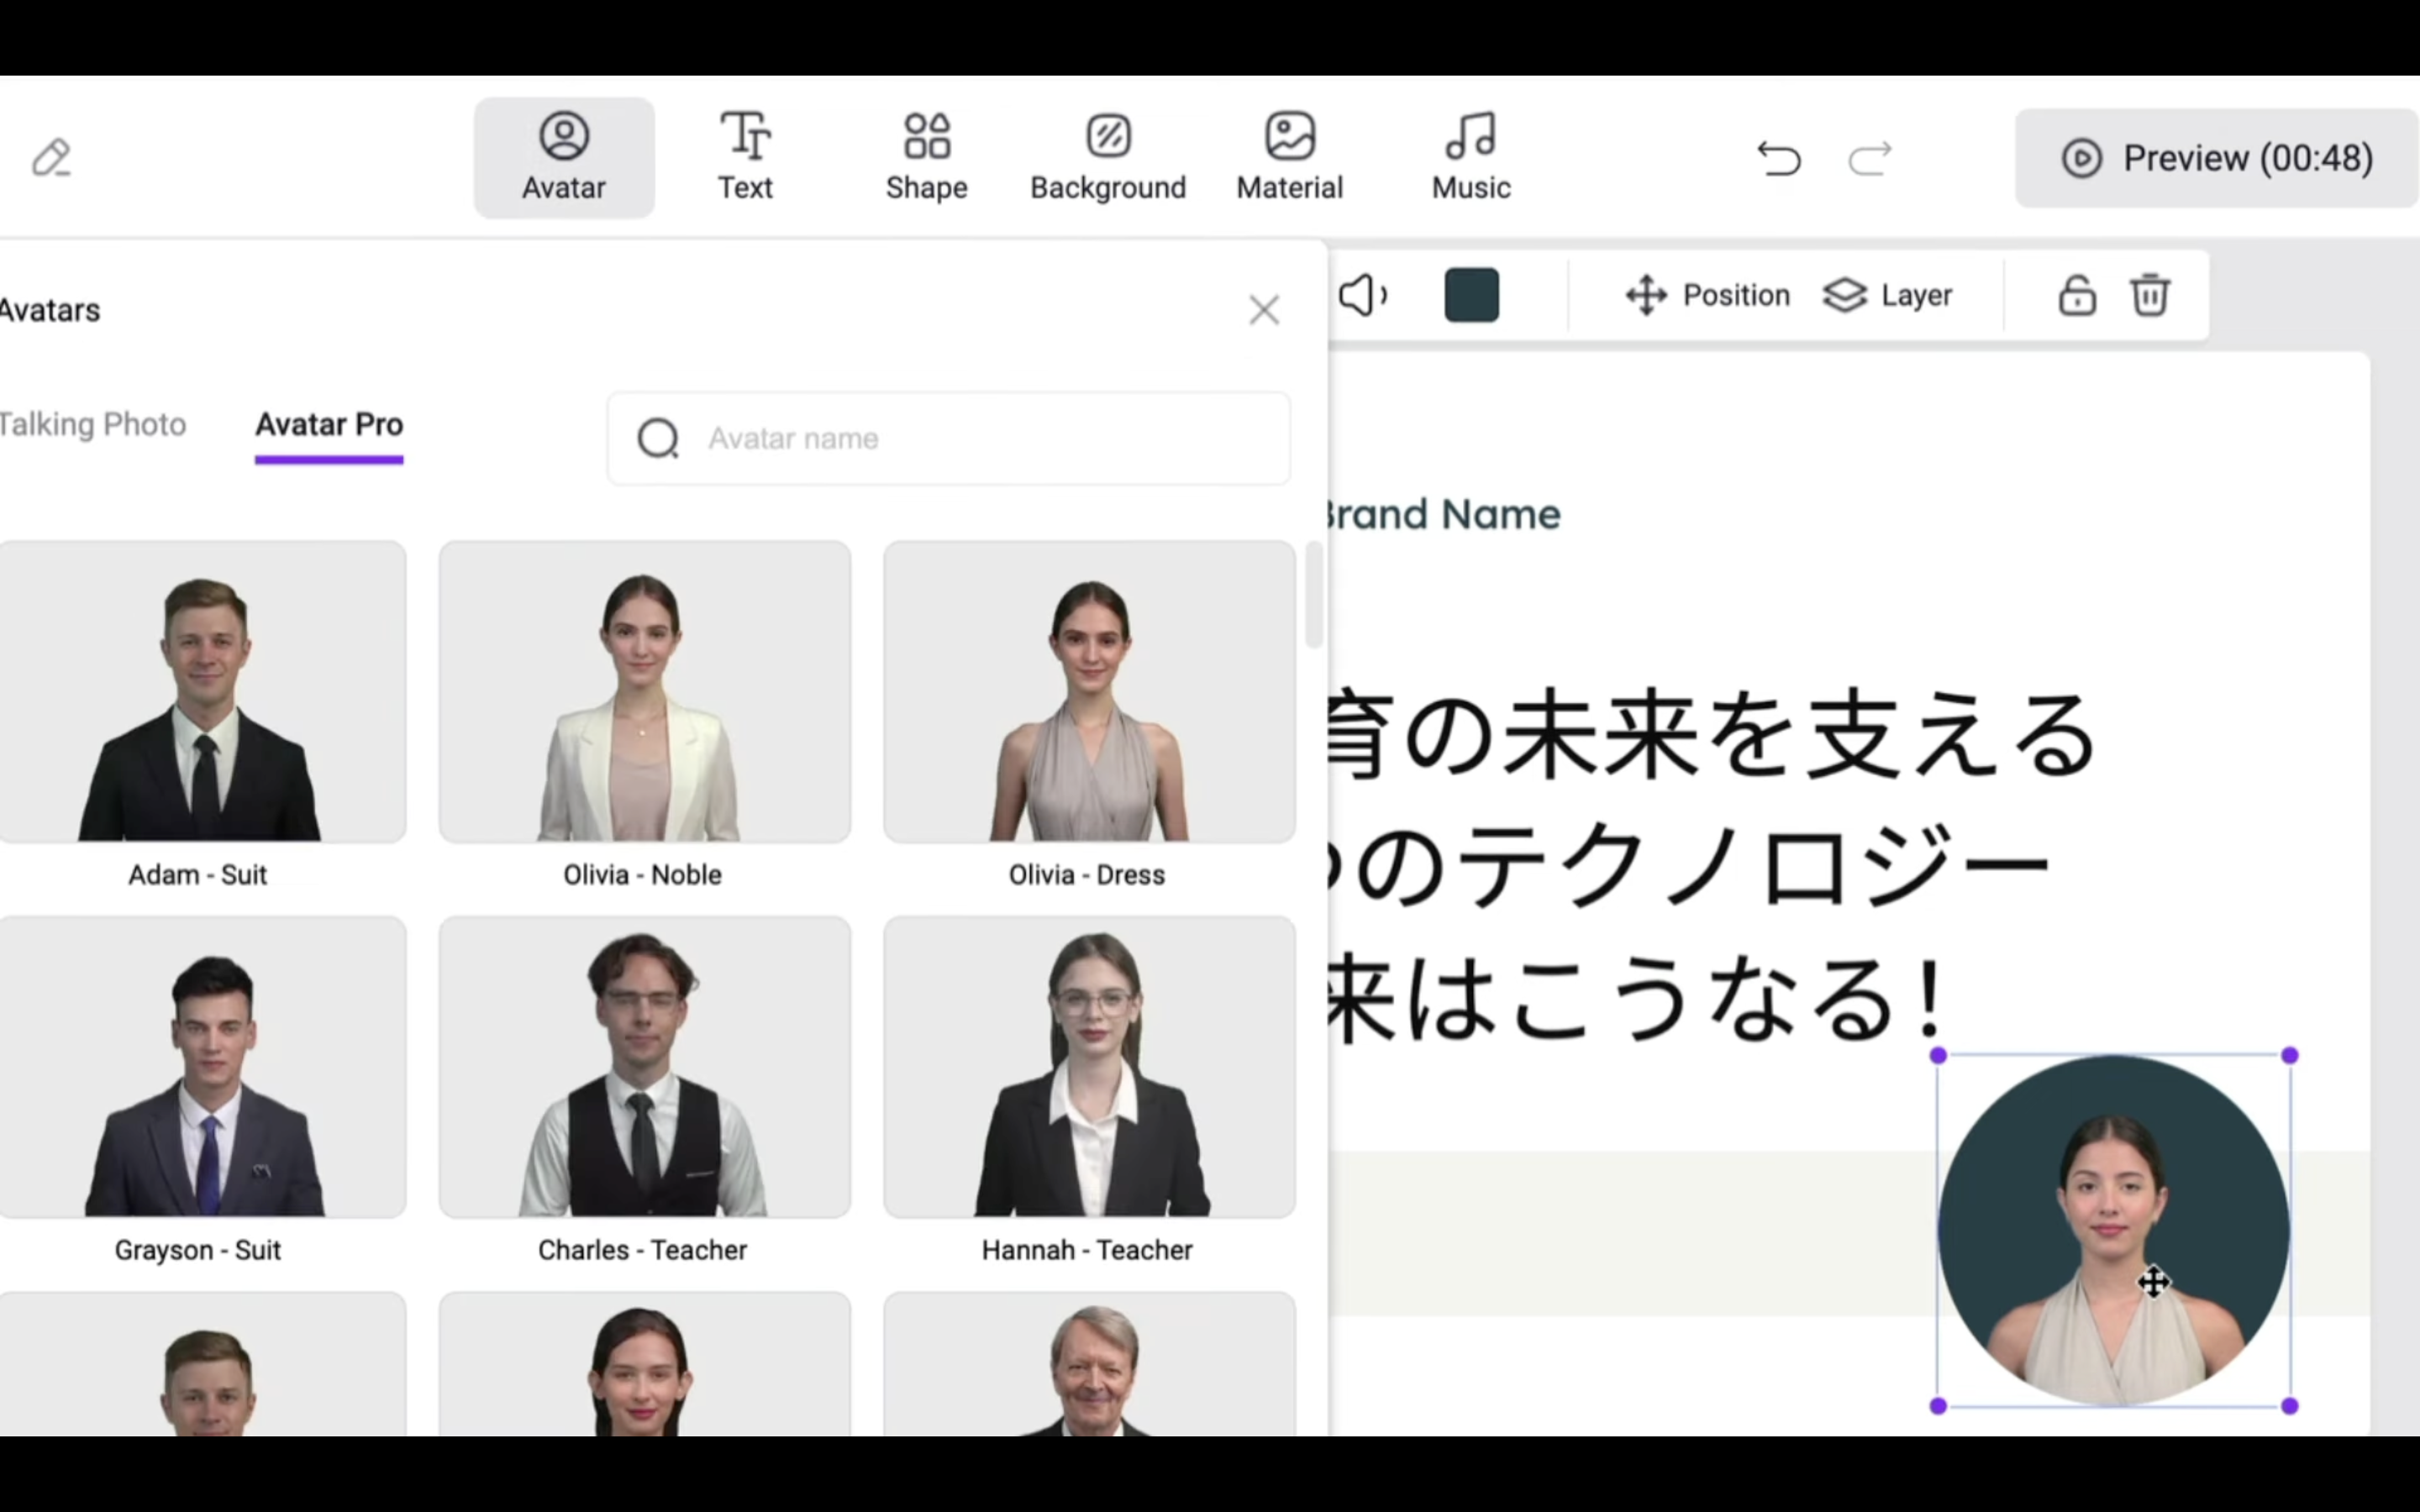This screenshot has height=1512, width=2420.
Task: Select the elderly man avatar thumbnail
Action: pyautogui.click(x=1089, y=1364)
